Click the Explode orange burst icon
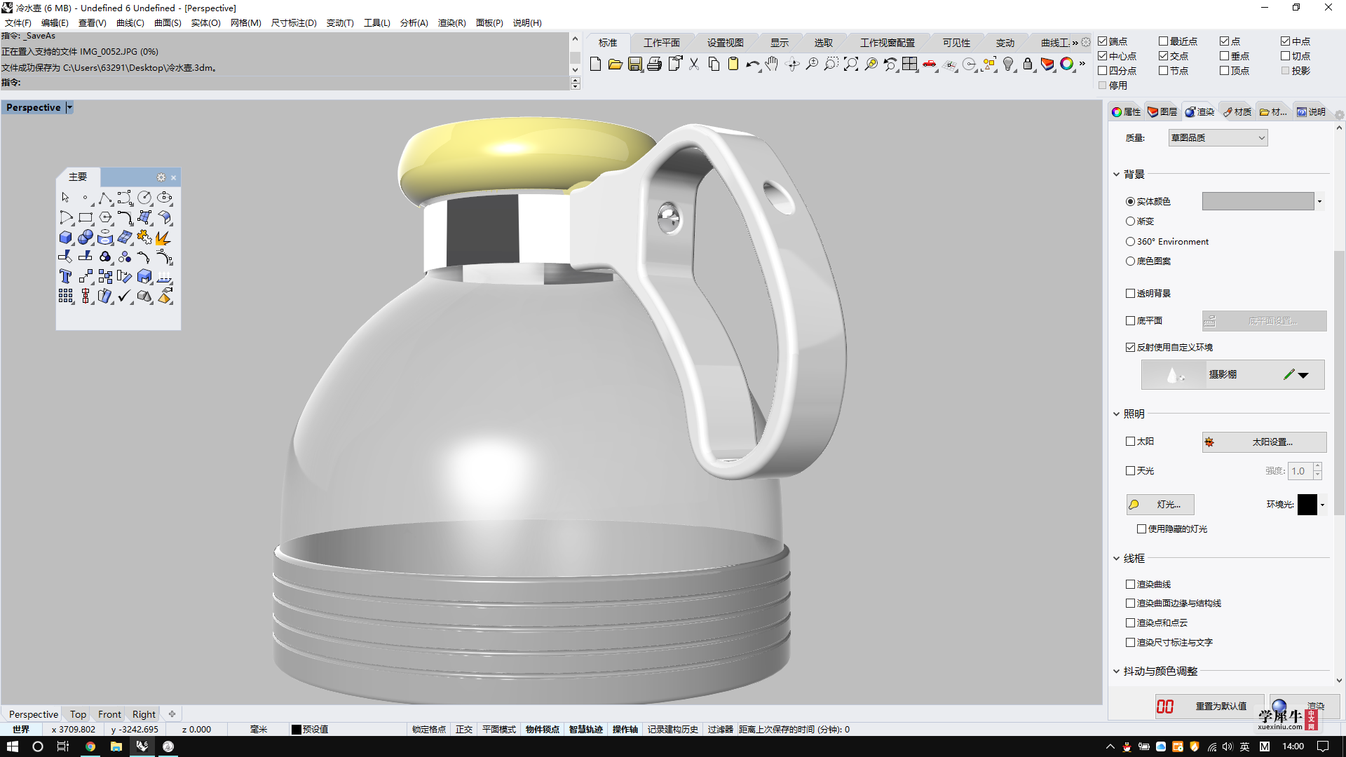The image size is (1346, 757). pyautogui.click(x=164, y=238)
